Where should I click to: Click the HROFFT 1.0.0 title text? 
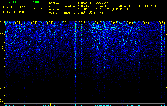(21, 2)
